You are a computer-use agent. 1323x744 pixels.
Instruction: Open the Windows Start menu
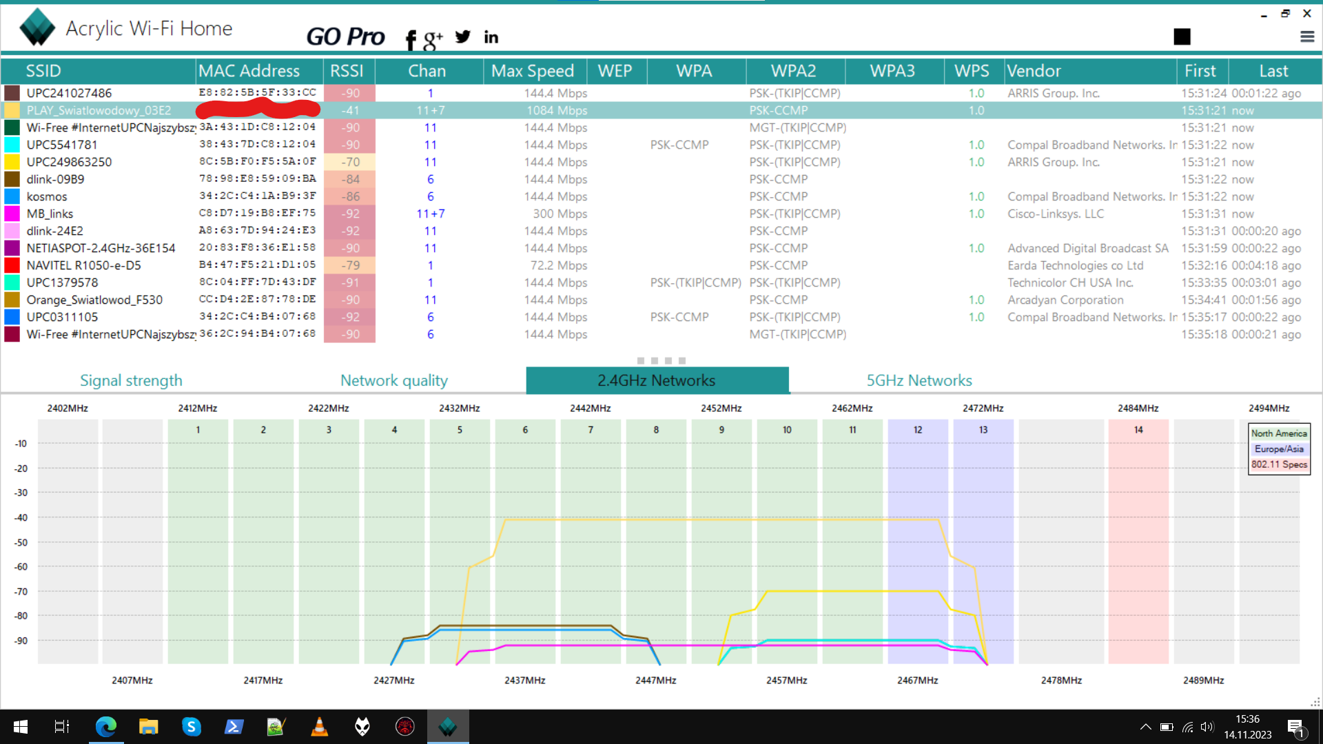[21, 727]
